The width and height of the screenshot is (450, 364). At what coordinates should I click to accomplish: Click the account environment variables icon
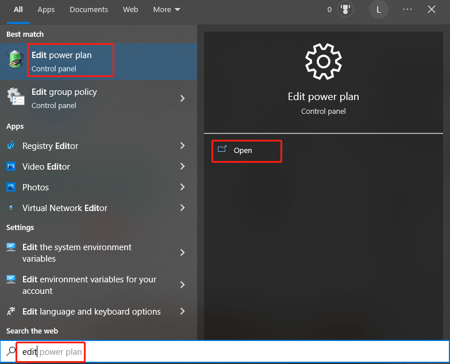(x=11, y=279)
